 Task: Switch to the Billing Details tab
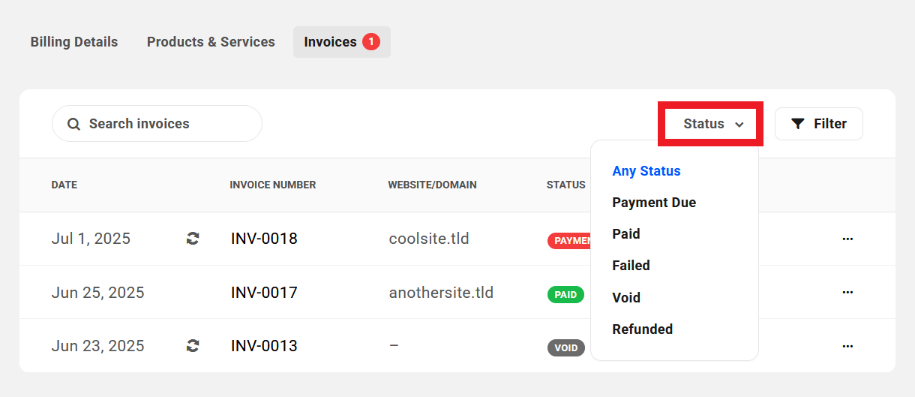coord(73,42)
